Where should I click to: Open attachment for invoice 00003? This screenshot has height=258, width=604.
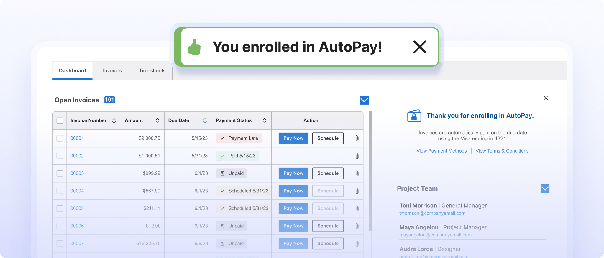point(357,173)
